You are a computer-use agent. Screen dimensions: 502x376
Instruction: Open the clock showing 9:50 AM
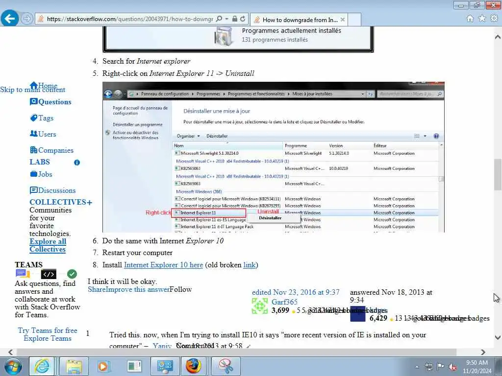477,367
